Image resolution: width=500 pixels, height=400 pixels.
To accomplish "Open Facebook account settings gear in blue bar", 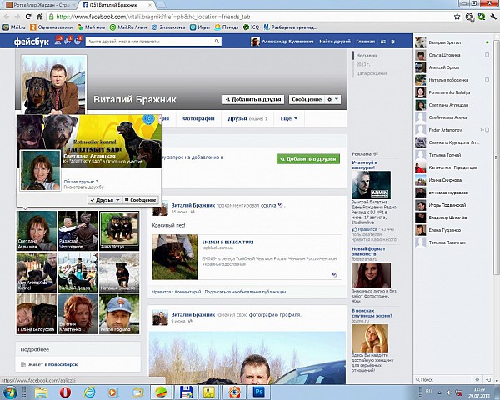I will [392, 42].
